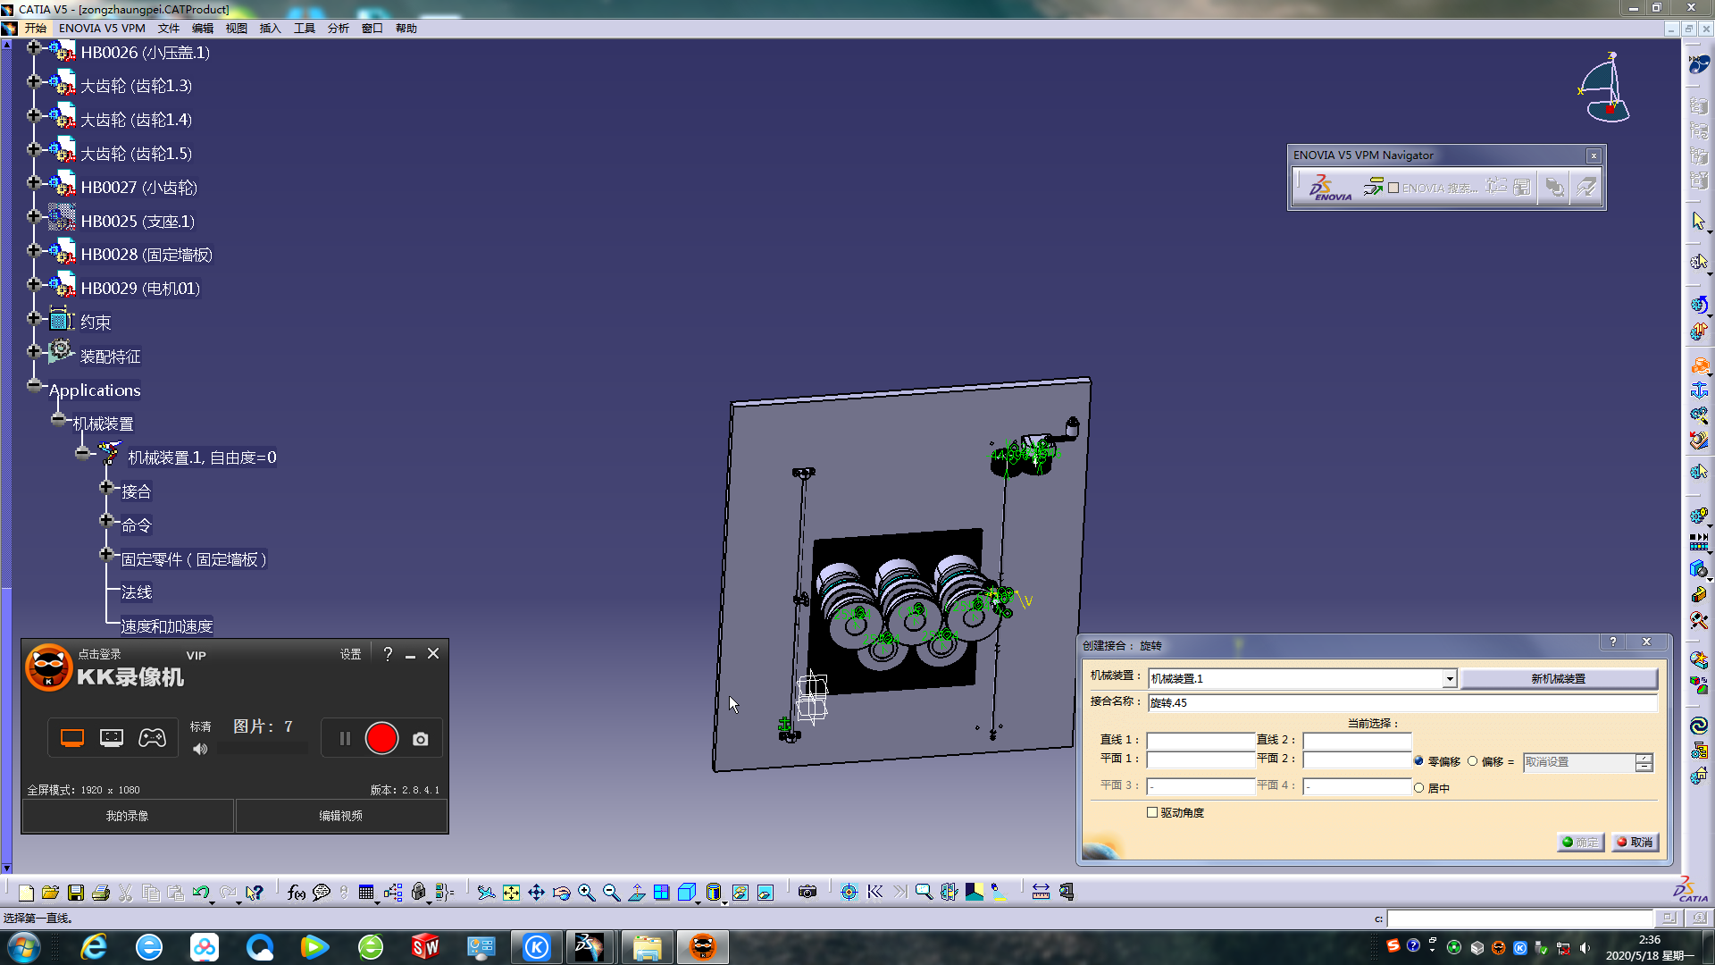Click the 直线 1 input field

(x=1200, y=741)
